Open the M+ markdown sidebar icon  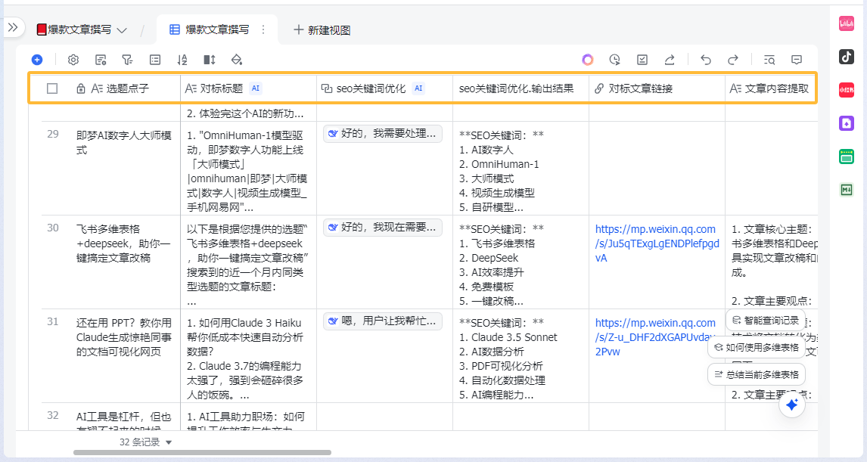pyautogui.click(x=847, y=190)
